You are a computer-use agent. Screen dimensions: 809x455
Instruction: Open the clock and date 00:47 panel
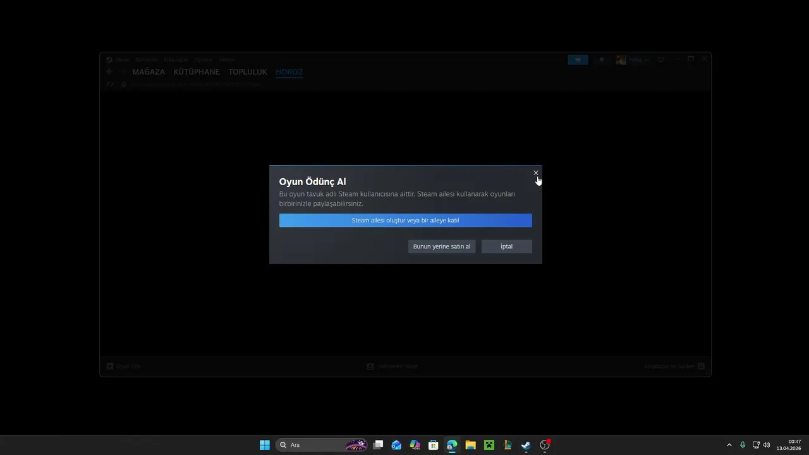pyautogui.click(x=789, y=445)
